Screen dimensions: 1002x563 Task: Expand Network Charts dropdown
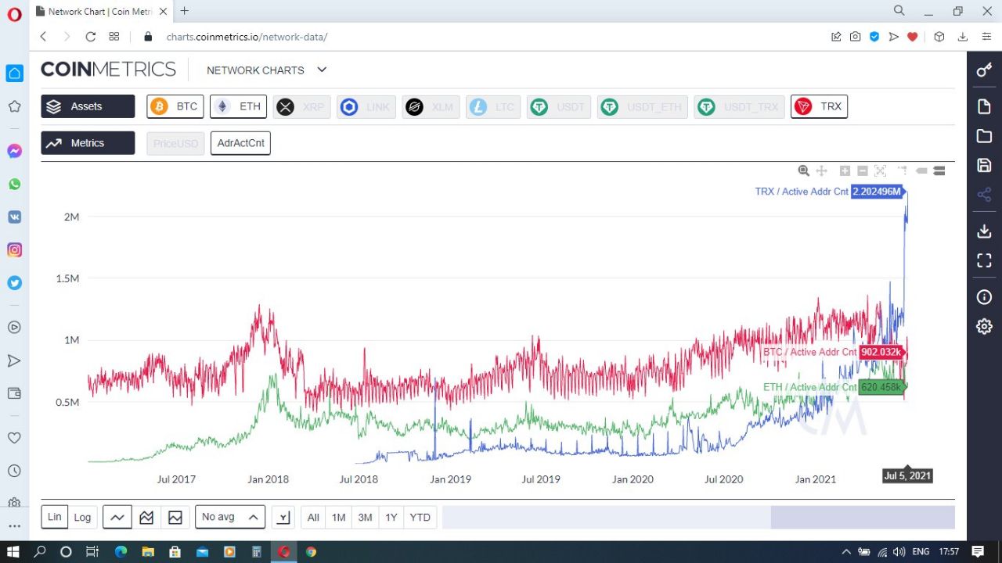[266, 70]
